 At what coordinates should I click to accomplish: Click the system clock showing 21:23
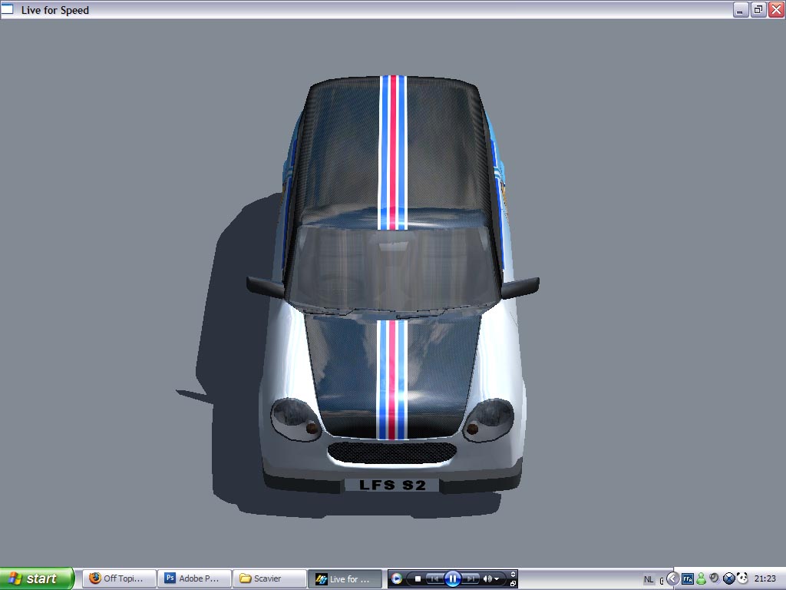(765, 579)
